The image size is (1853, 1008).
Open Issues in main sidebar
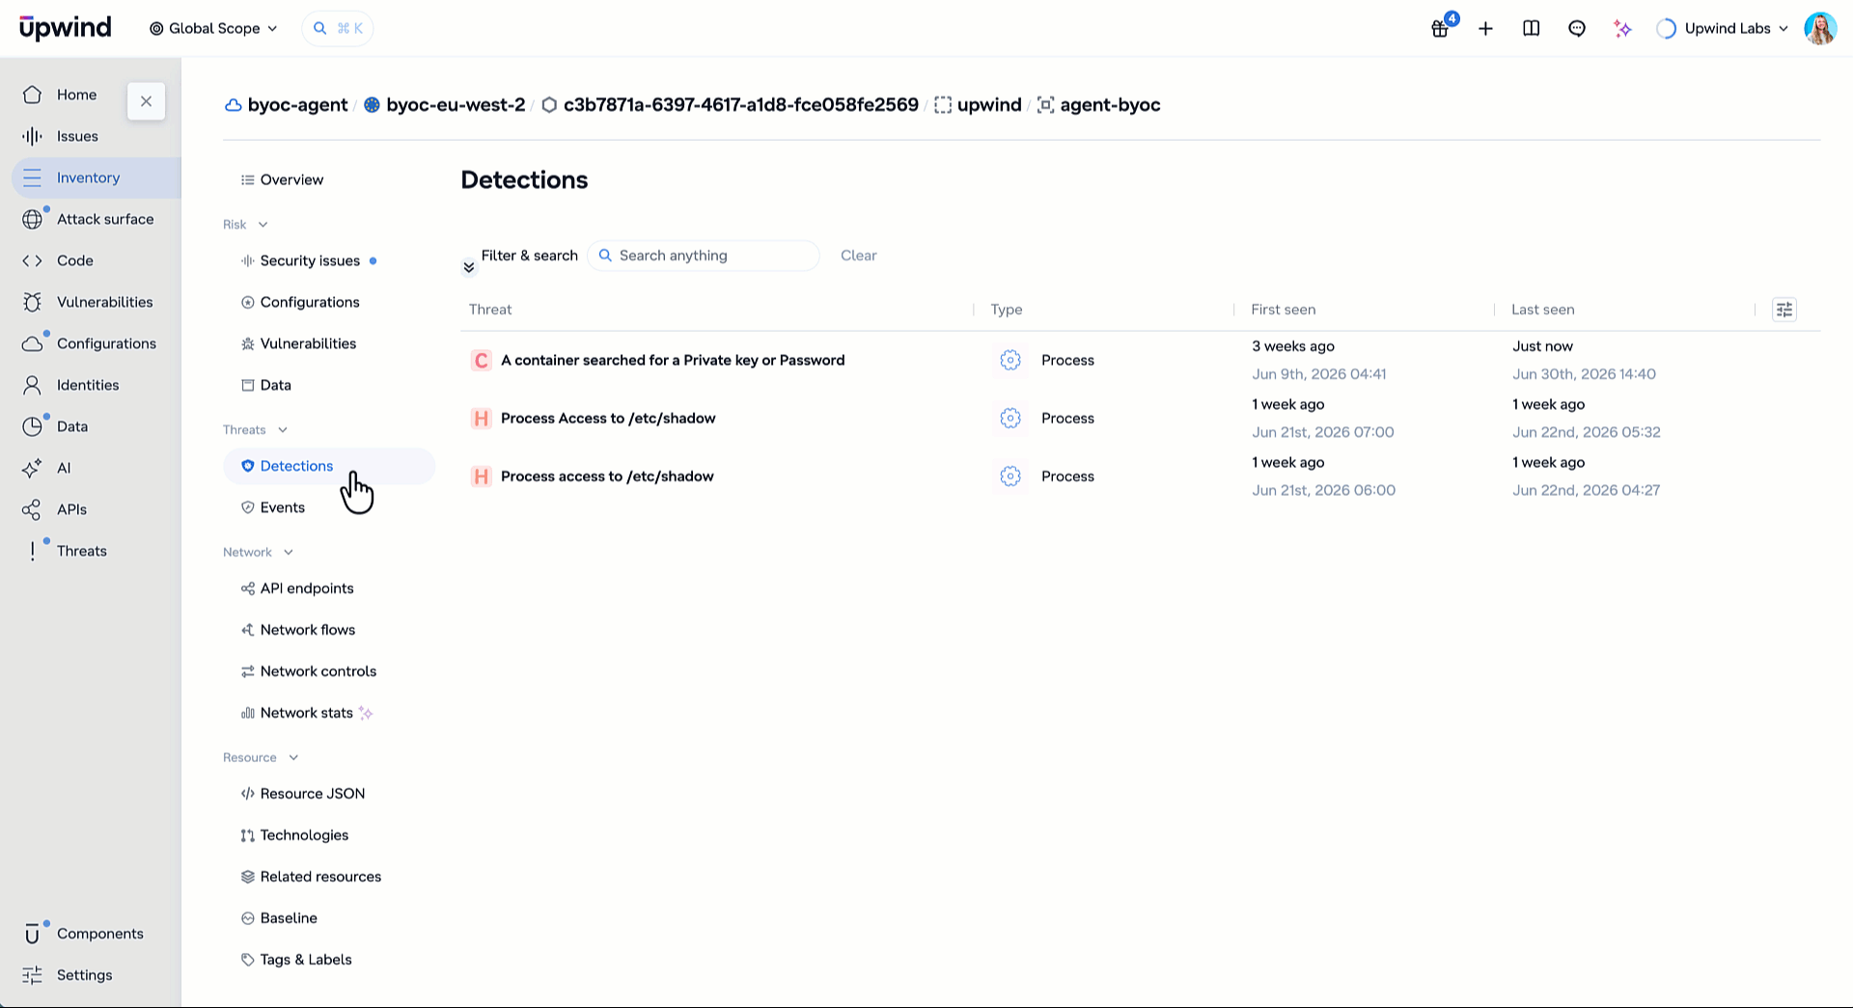(77, 136)
